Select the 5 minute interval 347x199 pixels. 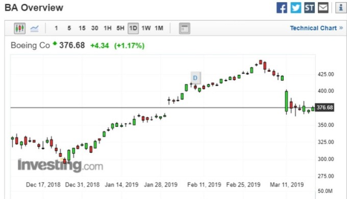click(x=69, y=28)
